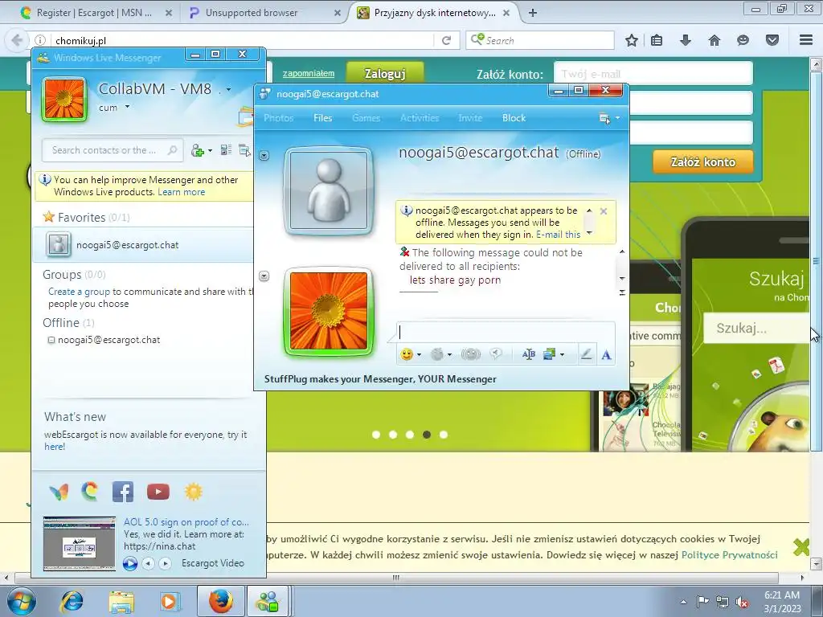Screen dimensions: 823x617
Task: Select the fourth carousel dot
Action: 427,435
